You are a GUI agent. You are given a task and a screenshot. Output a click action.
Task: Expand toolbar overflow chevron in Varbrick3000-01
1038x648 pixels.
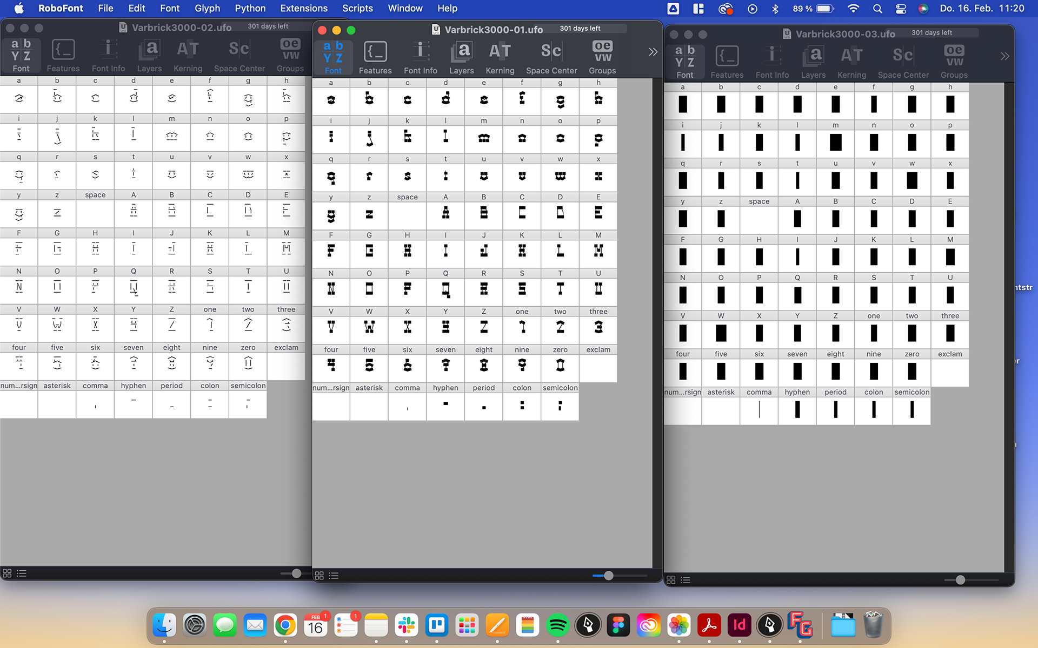[x=653, y=52]
